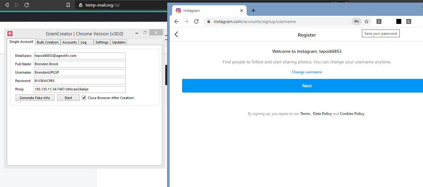
Task: Open the Settings tab in GramCreator
Action: 102,42
